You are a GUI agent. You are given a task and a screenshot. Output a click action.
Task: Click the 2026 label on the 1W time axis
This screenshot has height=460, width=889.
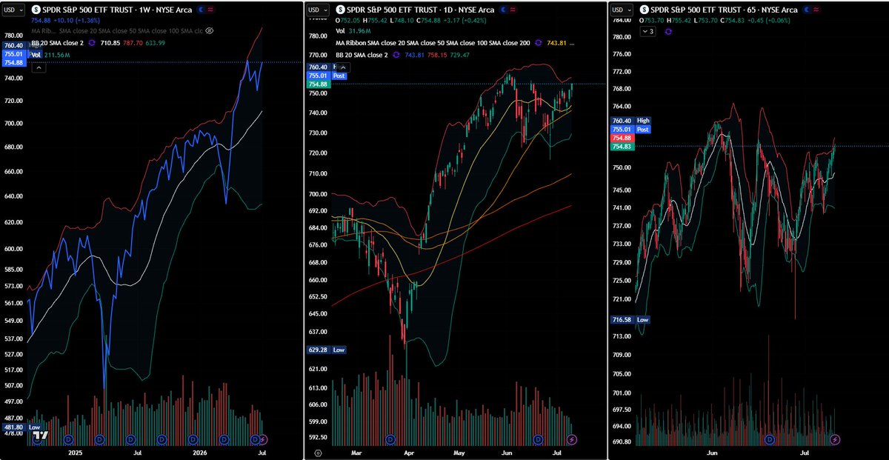point(200,453)
